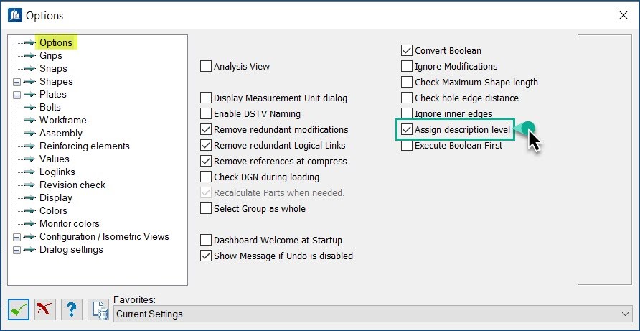Screen dimensions: 640x331
Task: Tick the Ignore inner edges checkbox
Action: (x=407, y=113)
